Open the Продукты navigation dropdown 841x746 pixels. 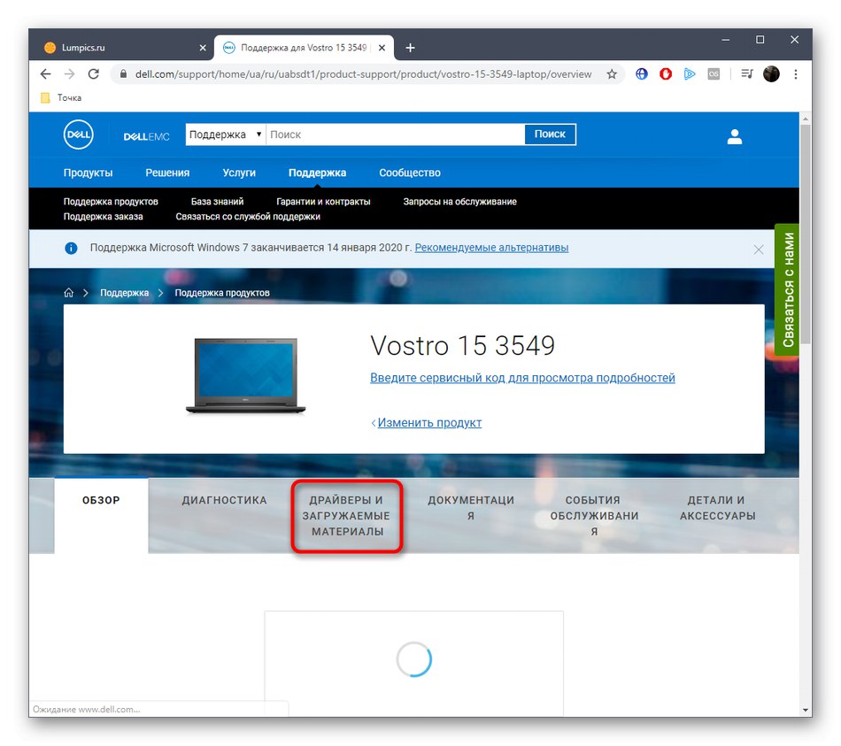[88, 173]
